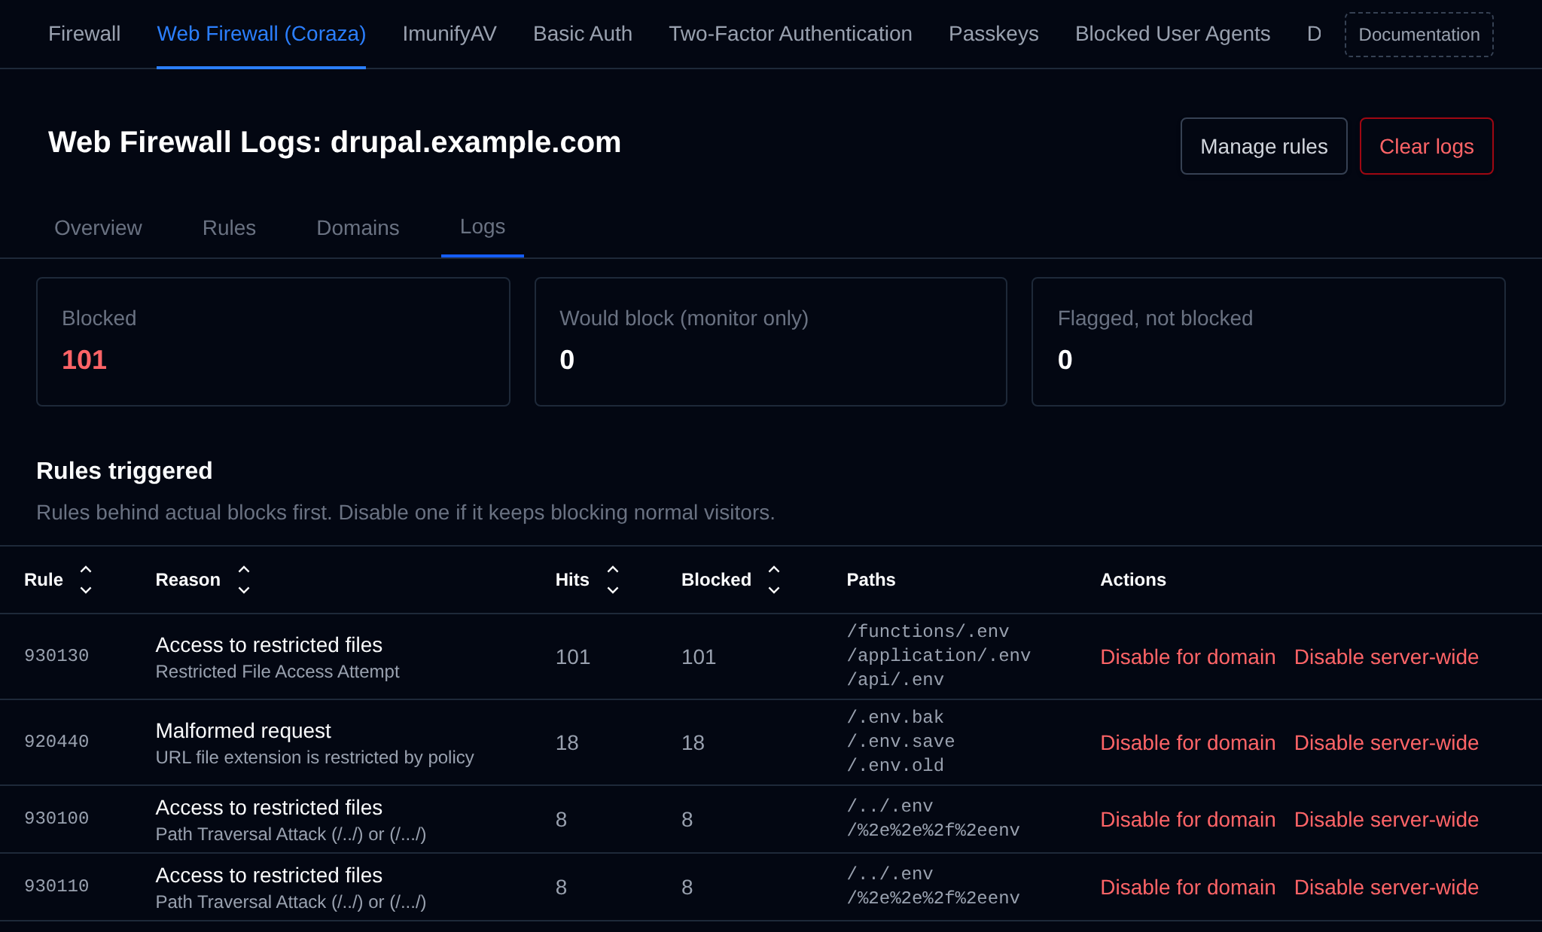Click the Malformed request reason
The width and height of the screenshot is (1542, 932).
[x=243, y=731]
